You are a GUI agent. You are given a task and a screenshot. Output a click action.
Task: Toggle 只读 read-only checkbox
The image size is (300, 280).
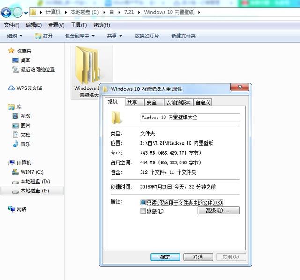[143, 202]
